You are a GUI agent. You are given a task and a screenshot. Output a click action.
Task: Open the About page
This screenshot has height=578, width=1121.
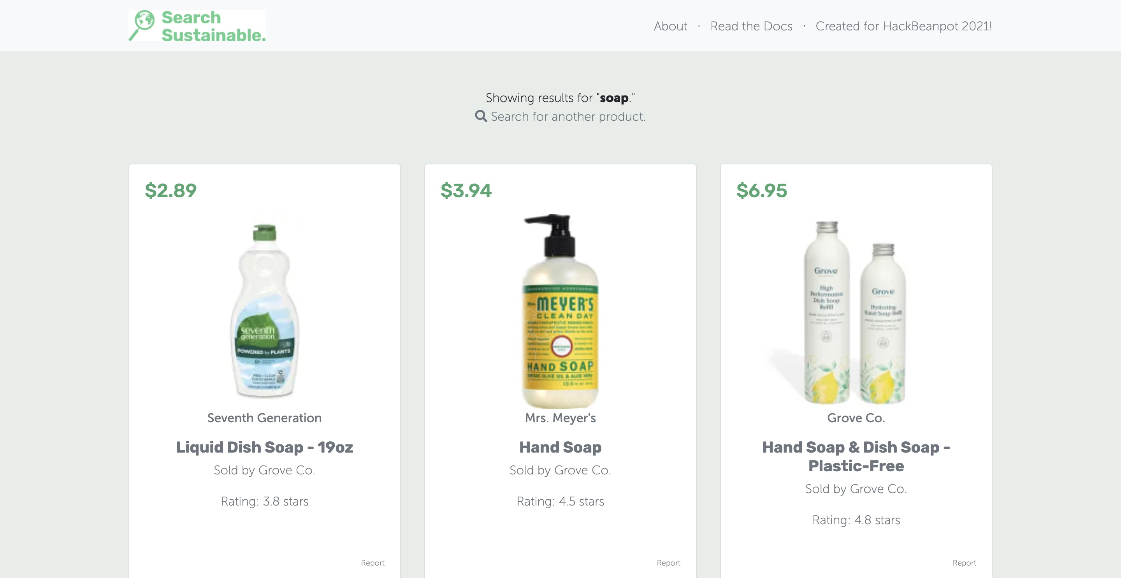coord(670,26)
